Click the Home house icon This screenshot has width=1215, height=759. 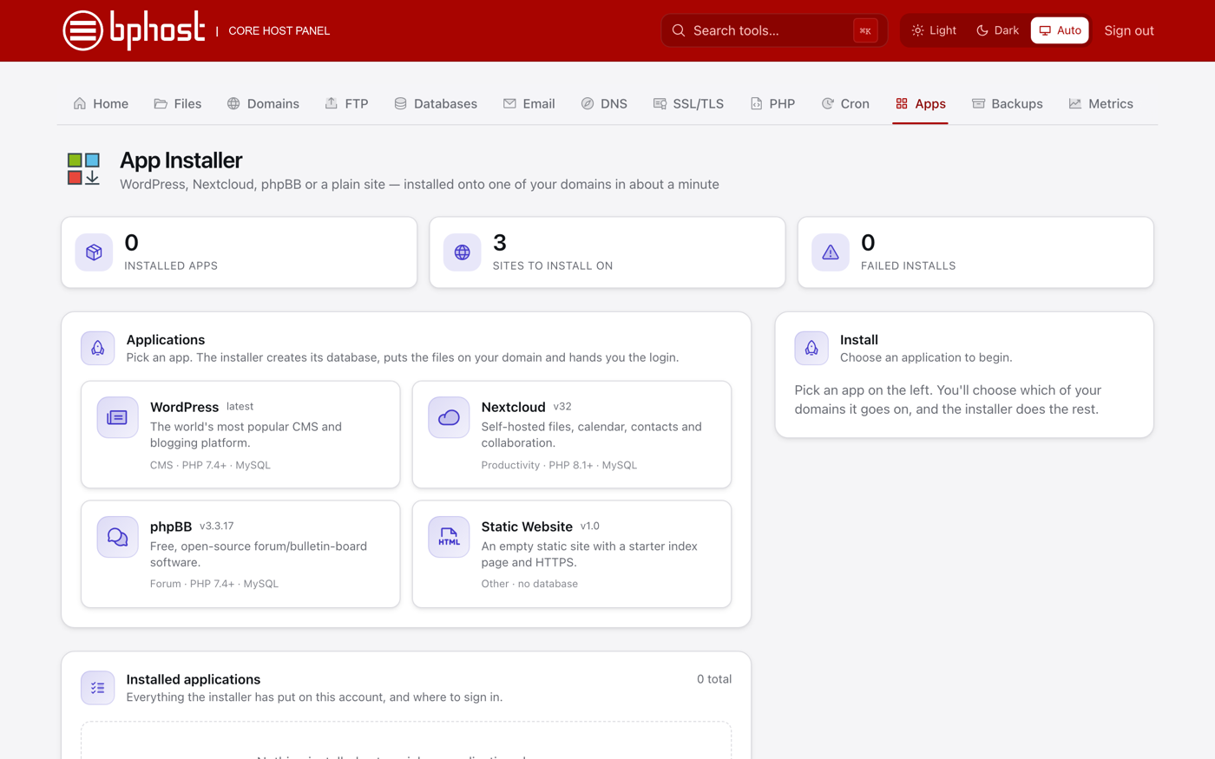tap(80, 103)
